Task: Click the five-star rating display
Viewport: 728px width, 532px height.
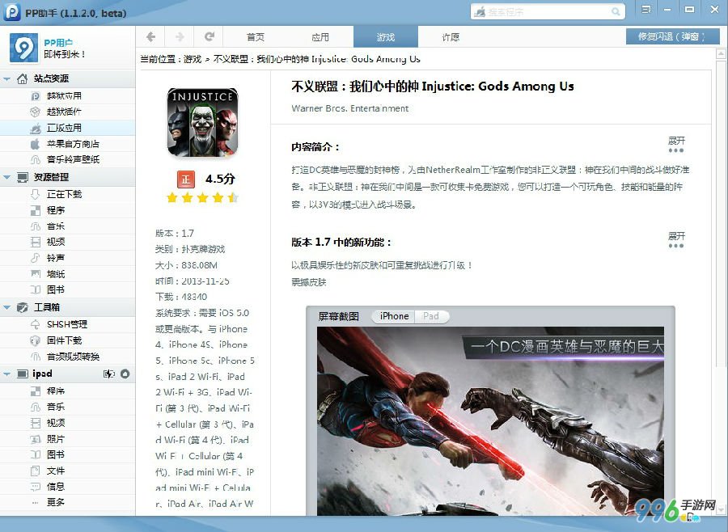Action: click(x=202, y=198)
